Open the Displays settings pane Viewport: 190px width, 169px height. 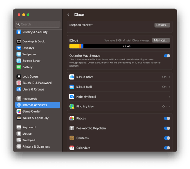pyautogui.click(x=38, y=48)
